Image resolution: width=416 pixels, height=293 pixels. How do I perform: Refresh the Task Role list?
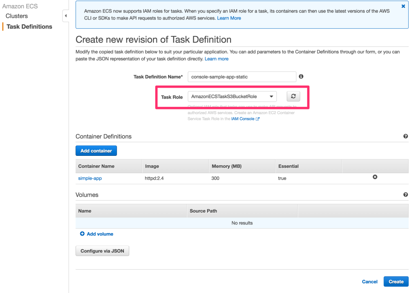click(293, 96)
